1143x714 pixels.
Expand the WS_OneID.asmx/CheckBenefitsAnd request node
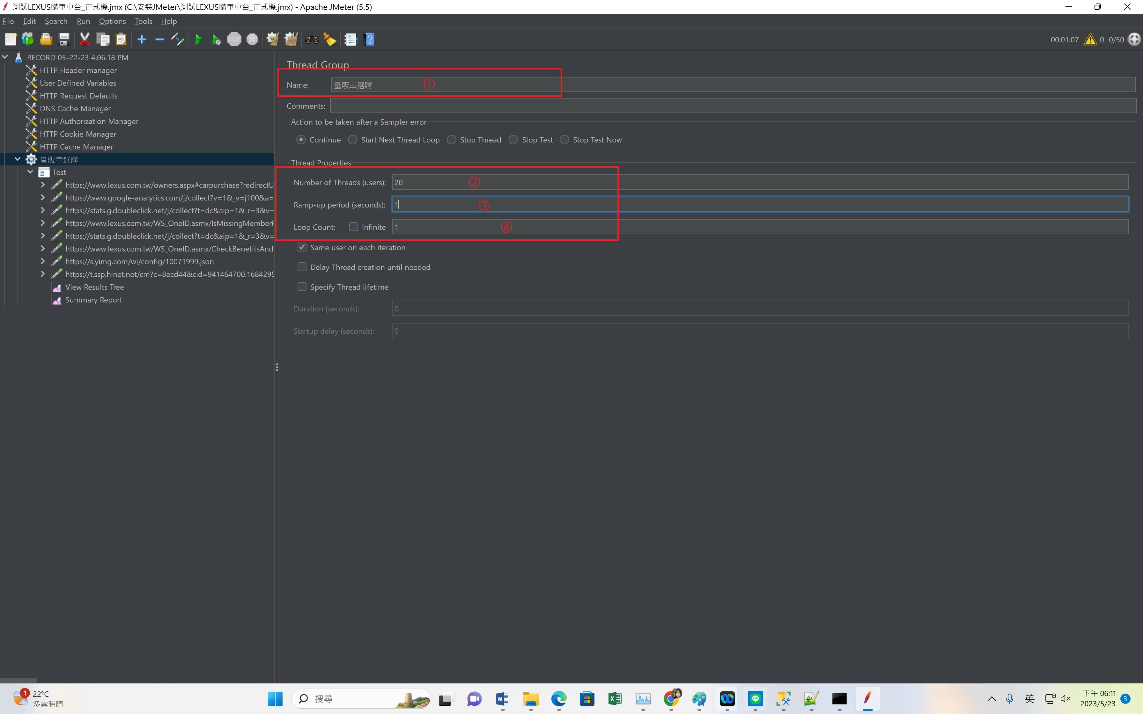coord(43,248)
